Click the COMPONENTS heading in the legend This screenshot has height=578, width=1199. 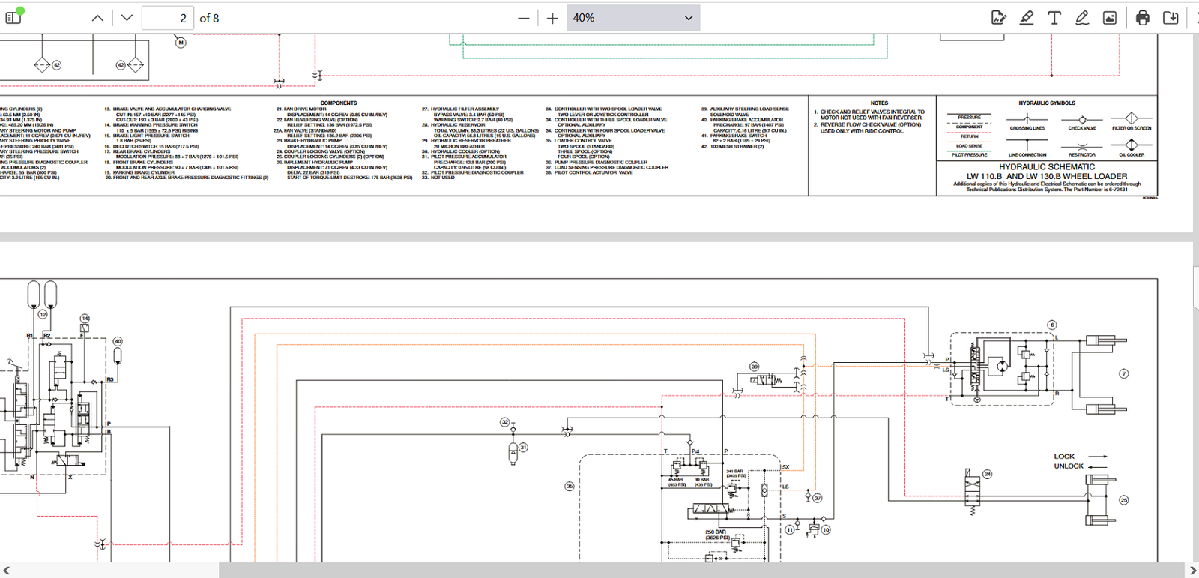(x=339, y=103)
